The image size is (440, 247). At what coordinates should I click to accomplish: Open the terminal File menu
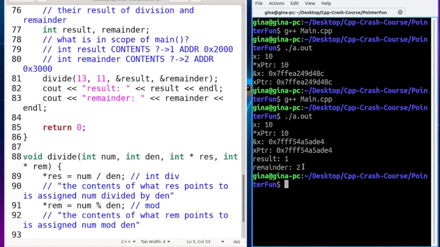tap(259, 3)
